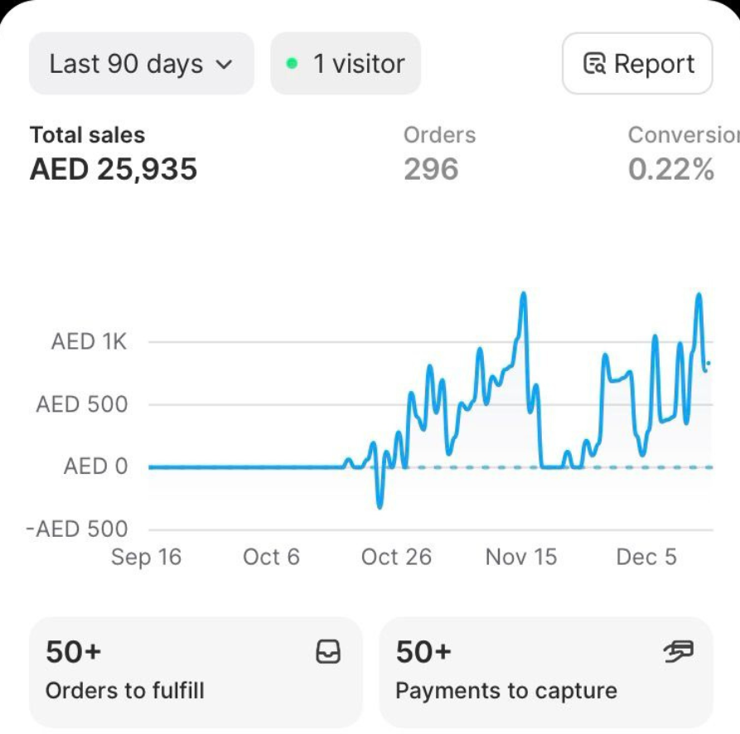Select the Total sales metric tab

point(87,135)
